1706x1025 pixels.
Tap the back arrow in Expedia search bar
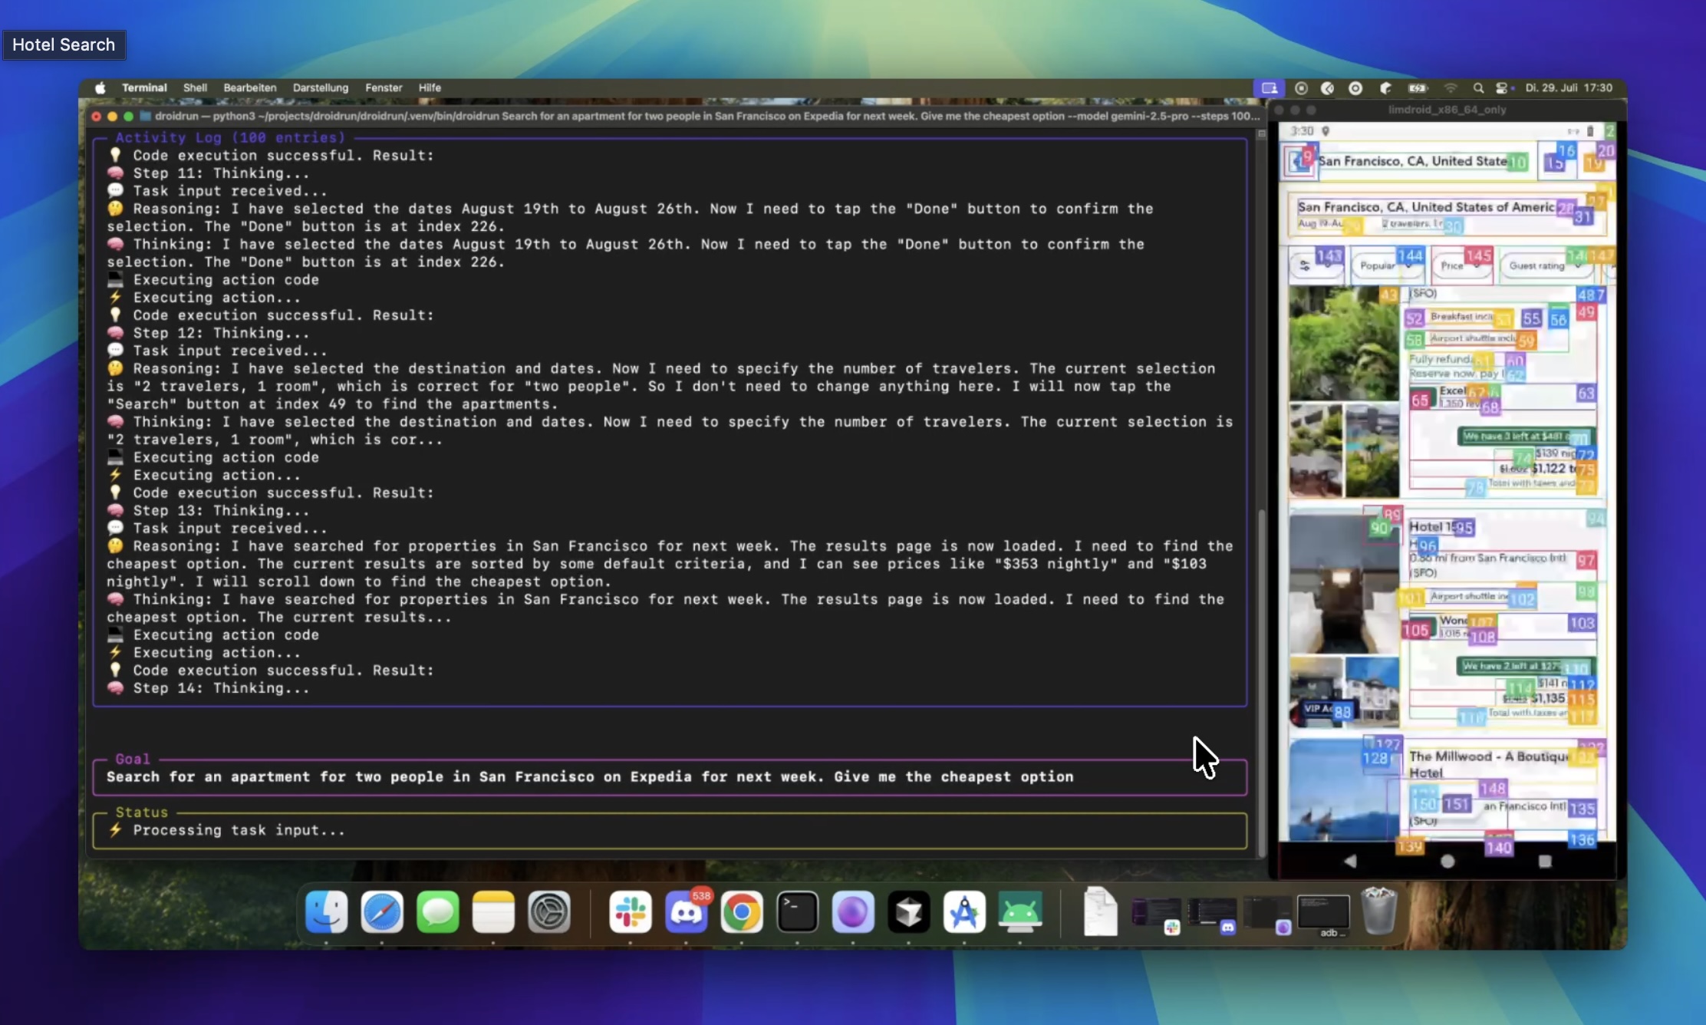point(1298,161)
